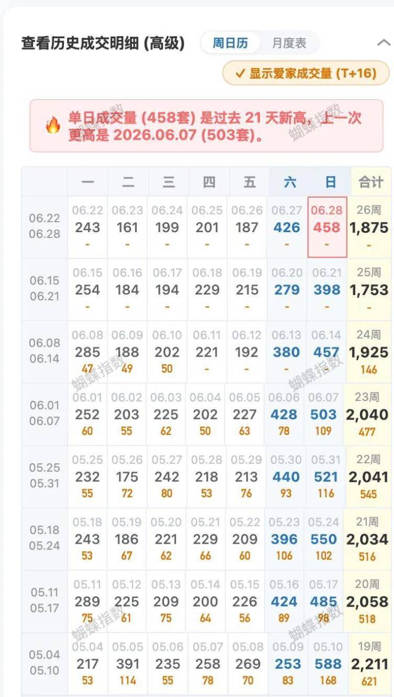Select the 06.07 cell showing 503
This screenshot has width=394, height=697.
pos(324,414)
